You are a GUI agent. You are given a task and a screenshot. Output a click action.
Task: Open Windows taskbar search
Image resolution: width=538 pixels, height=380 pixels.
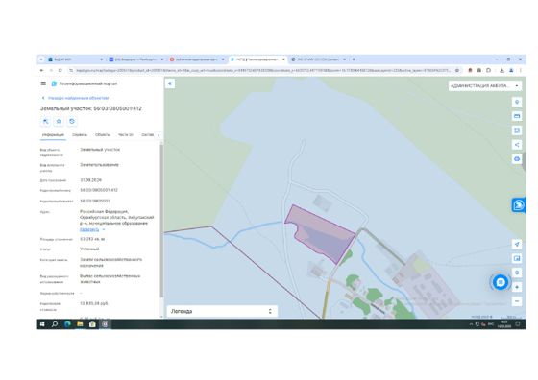[55, 324]
